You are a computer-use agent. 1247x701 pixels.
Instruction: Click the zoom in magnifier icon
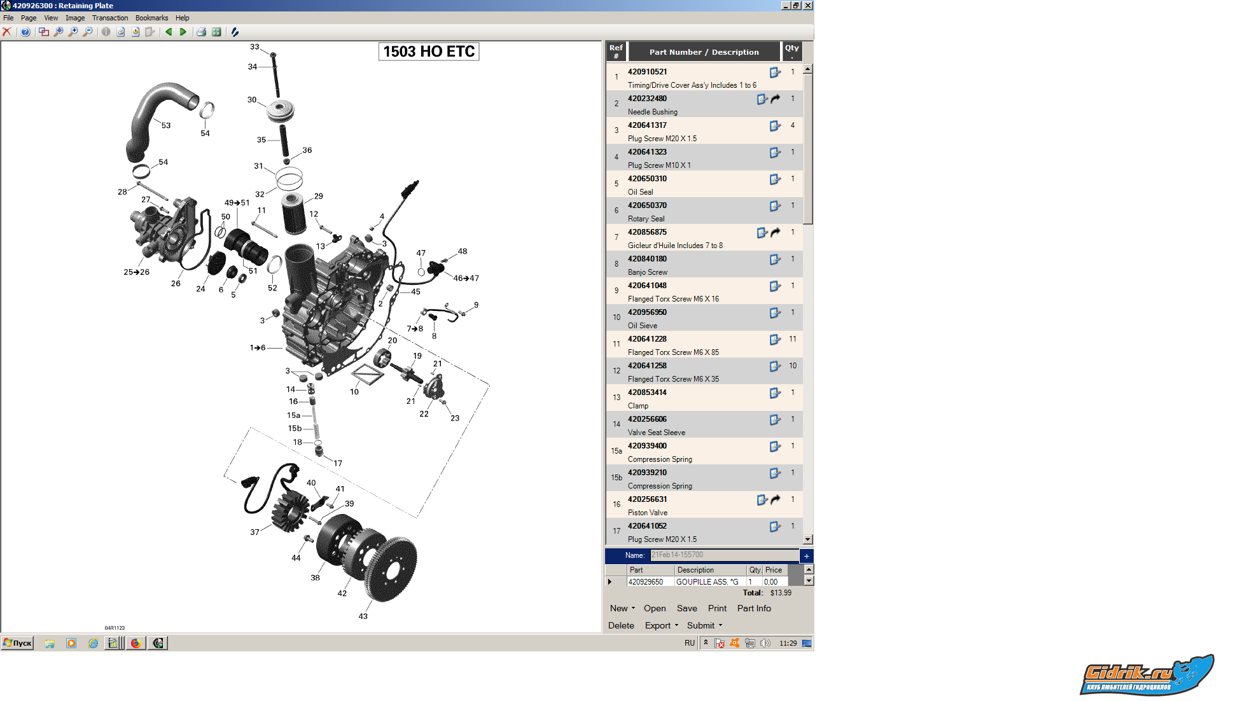pyautogui.click(x=73, y=32)
